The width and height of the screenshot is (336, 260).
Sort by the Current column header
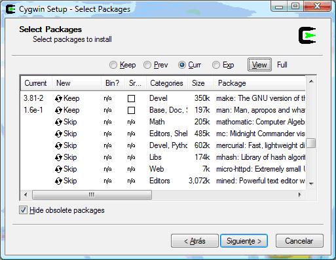click(x=36, y=83)
